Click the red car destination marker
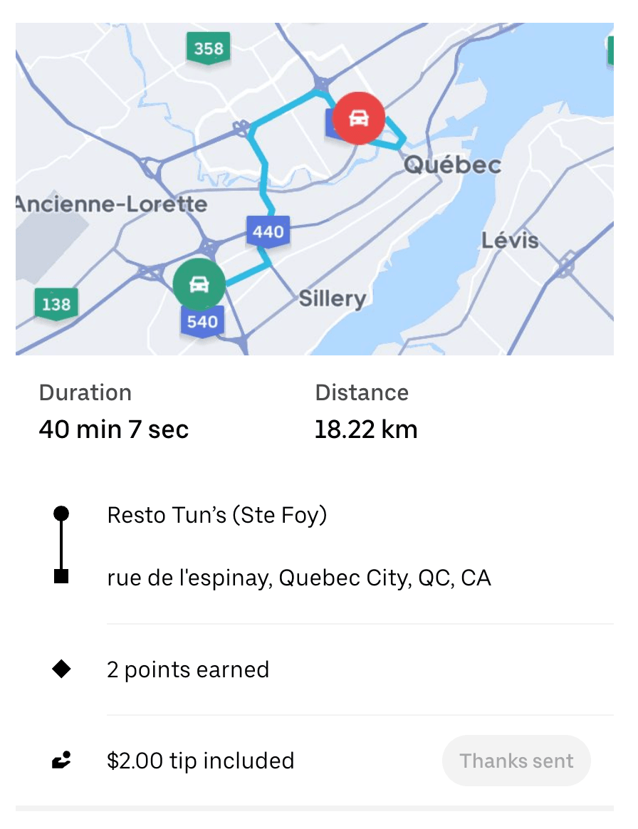Screen dimensions: 638x829 coord(359,118)
